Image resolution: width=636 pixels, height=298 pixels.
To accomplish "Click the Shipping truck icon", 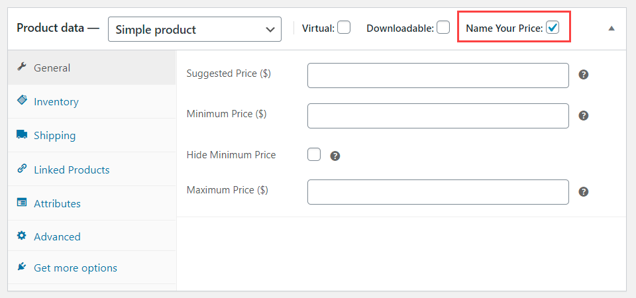I will point(22,134).
